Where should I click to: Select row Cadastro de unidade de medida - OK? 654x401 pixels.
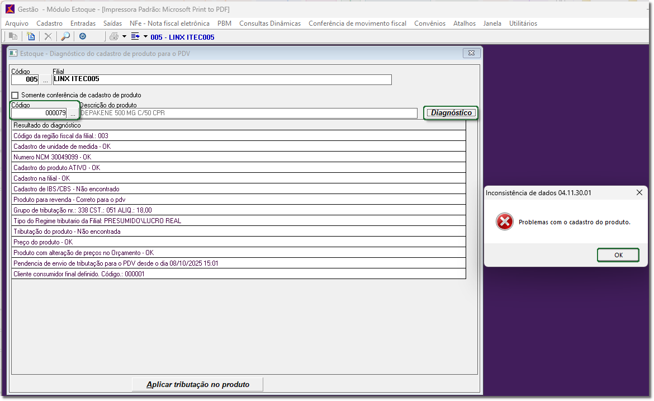point(239,147)
